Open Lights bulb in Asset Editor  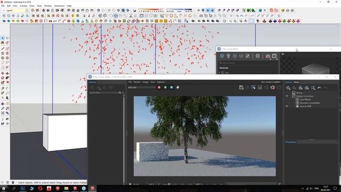(228, 56)
